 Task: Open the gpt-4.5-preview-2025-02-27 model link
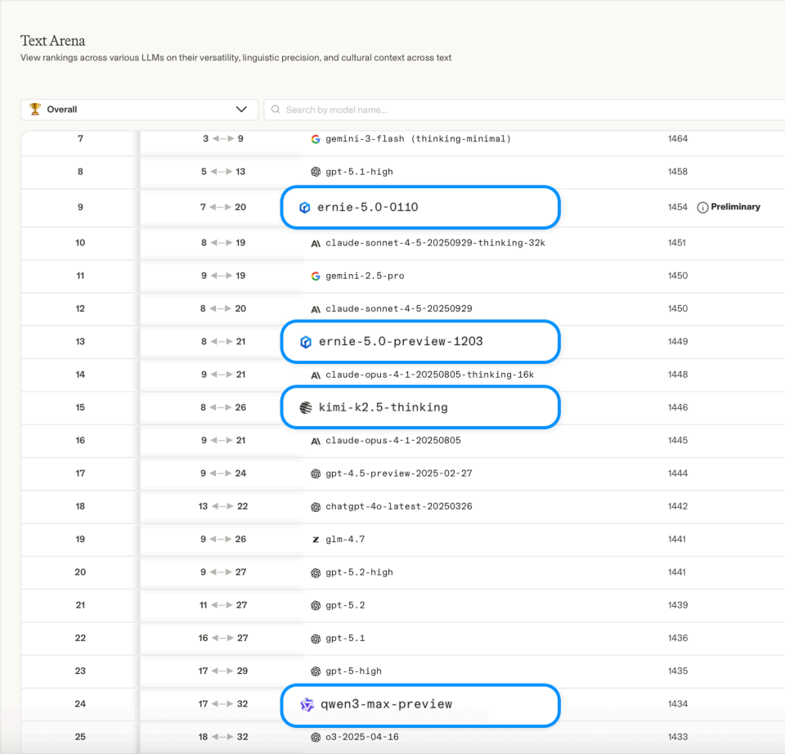(x=398, y=473)
